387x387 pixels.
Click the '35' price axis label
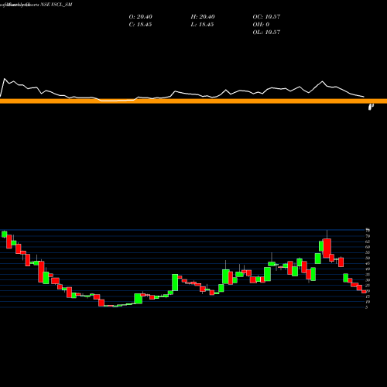(x=368, y=275)
